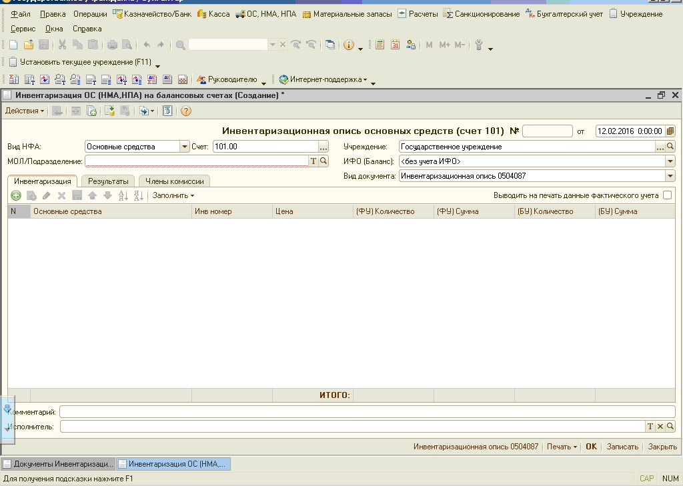This screenshot has width=683, height=486.
Task: Open the Вид документа dropdown list
Action: coord(670,176)
